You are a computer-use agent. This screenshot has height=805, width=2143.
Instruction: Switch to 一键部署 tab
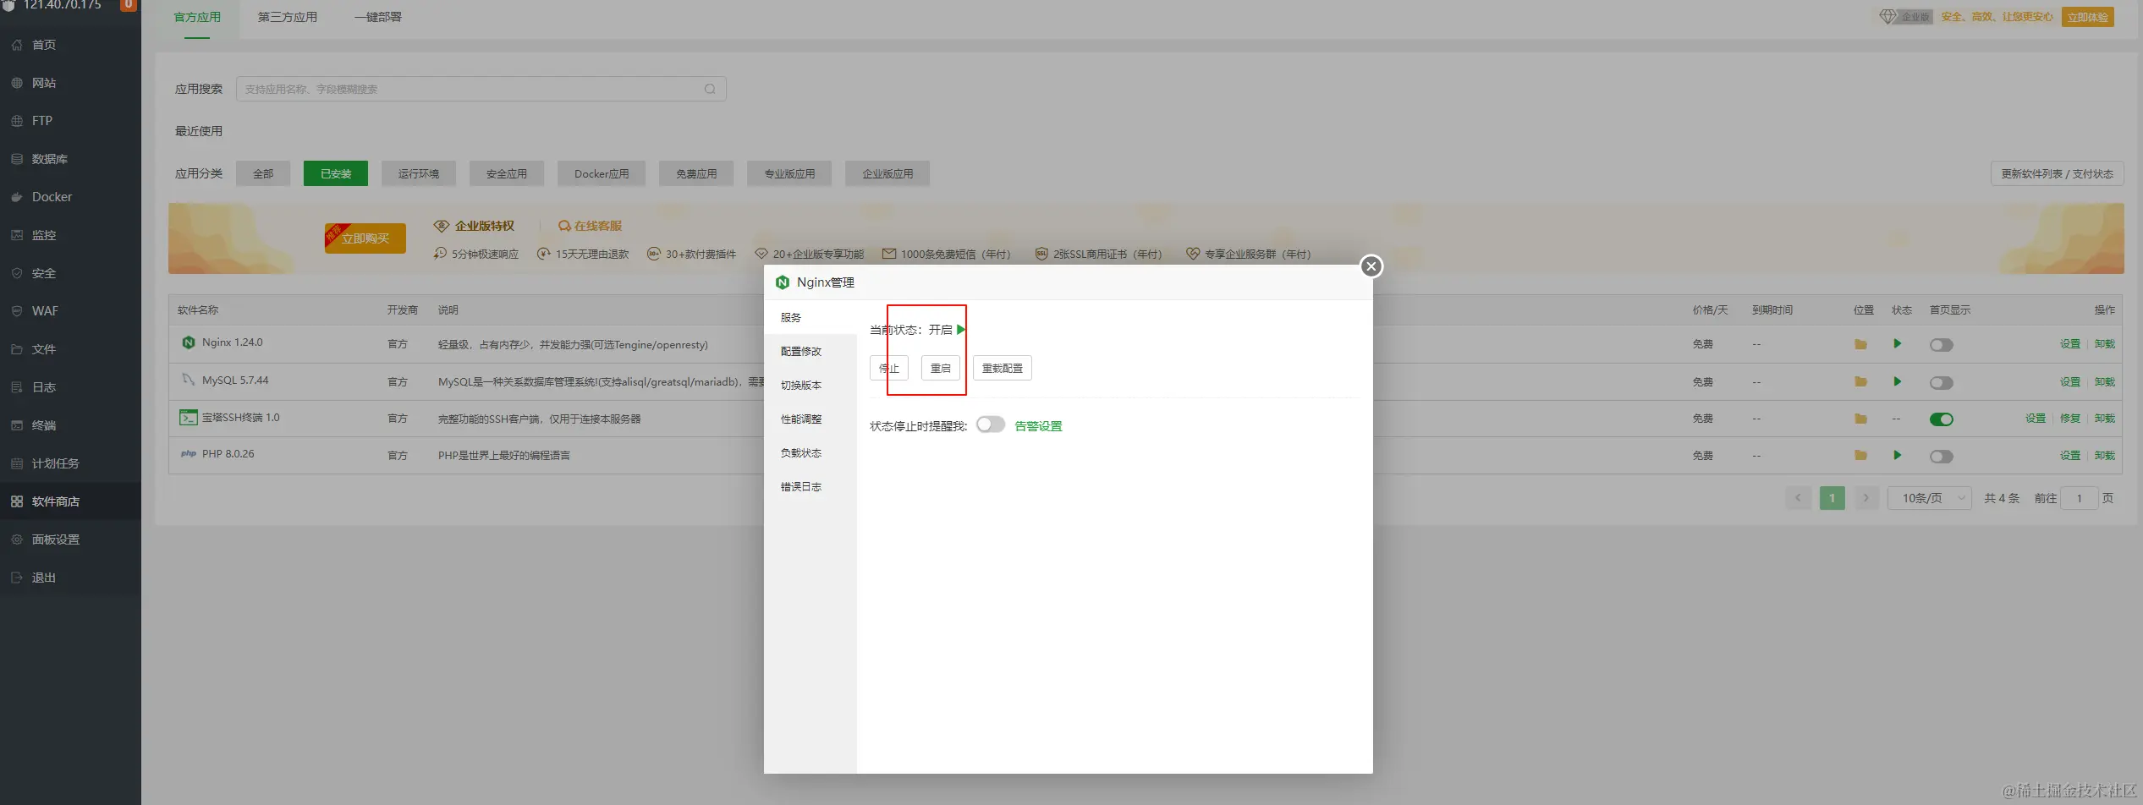pos(378,18)
